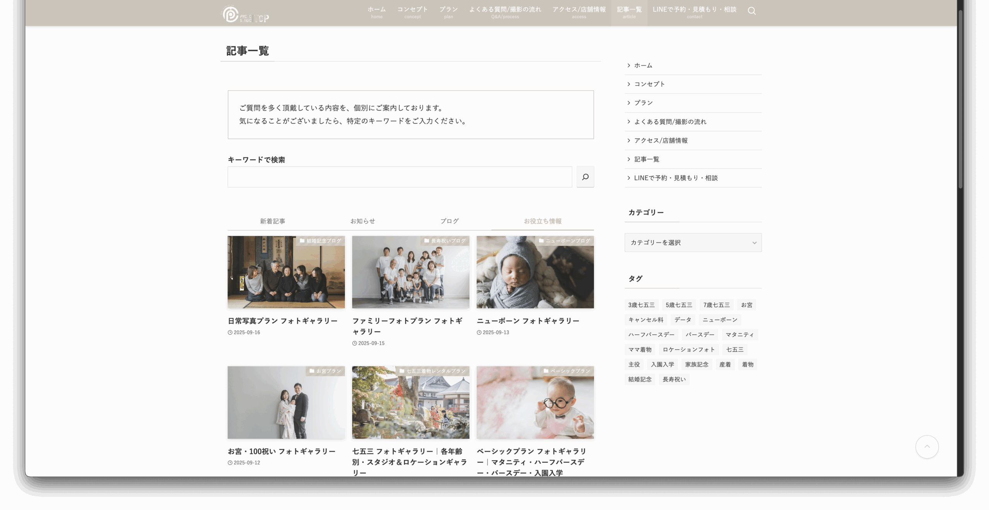The image size is (989, 510).
Task: Open the カテゴリーを選択 dropdown
Action: coord(693,242)
